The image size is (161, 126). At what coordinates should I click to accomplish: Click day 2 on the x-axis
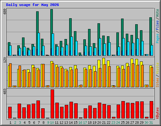15,123
